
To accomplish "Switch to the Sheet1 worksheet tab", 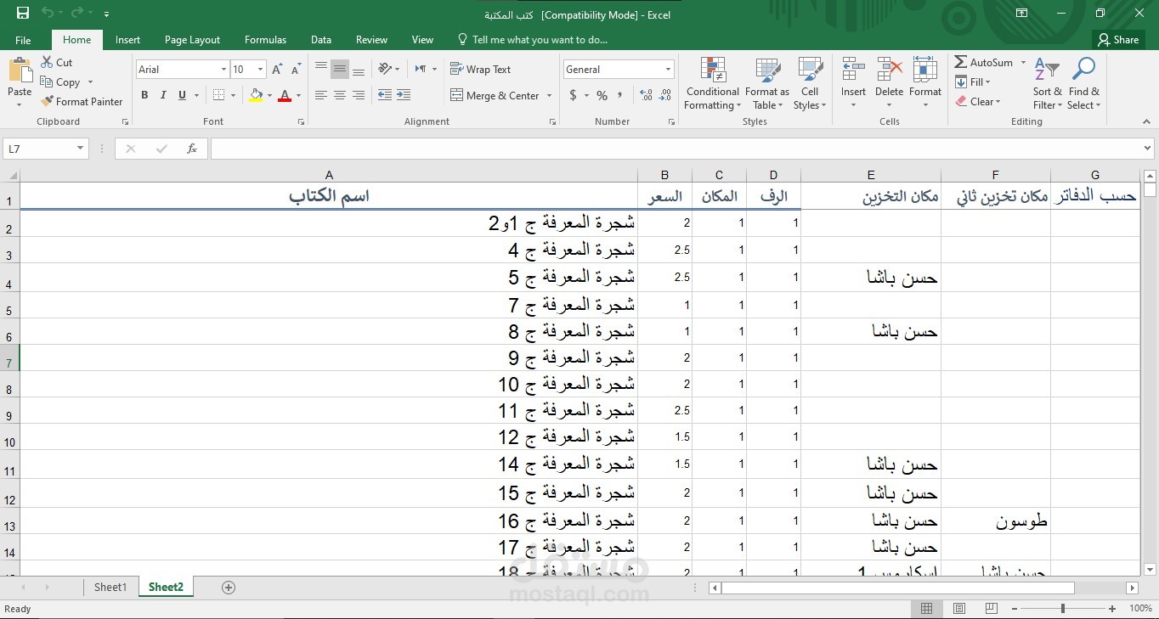I will coord(110,587).
